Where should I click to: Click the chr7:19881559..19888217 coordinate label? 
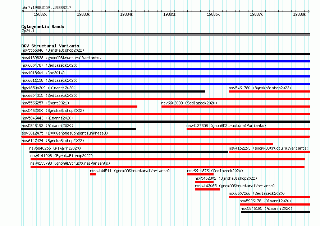(46, 8)
